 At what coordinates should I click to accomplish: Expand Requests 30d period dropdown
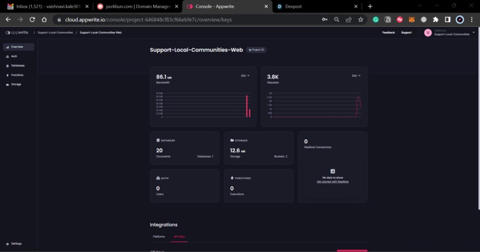point(356,75)
